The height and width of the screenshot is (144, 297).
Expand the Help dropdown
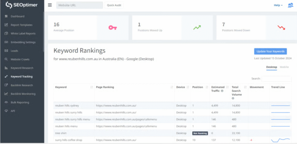278,5
